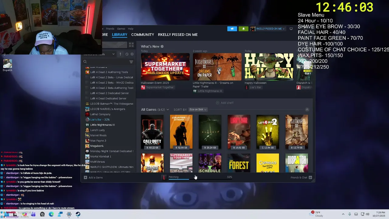Show hidden tray icons chevron
The image size is (389, 219).
point(343,214)
